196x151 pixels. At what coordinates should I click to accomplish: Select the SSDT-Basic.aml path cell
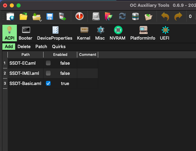(26, 83)
